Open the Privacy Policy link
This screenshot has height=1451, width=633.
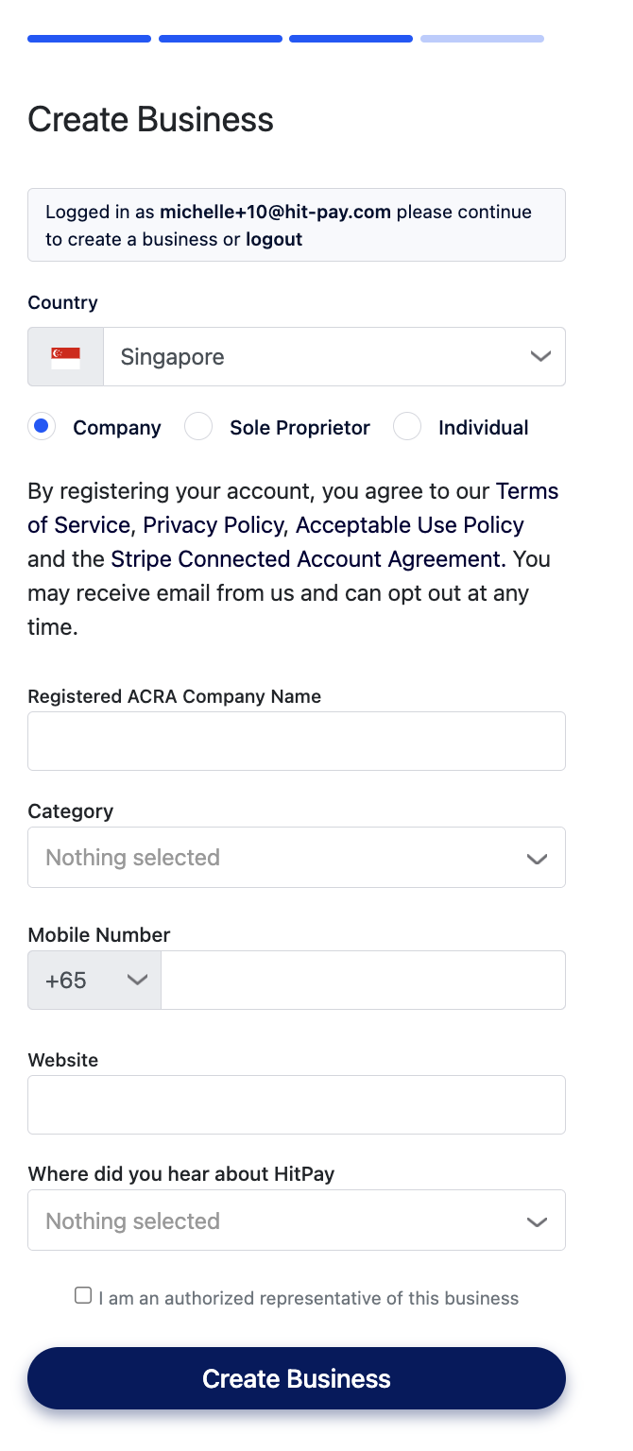pos(214,525)
